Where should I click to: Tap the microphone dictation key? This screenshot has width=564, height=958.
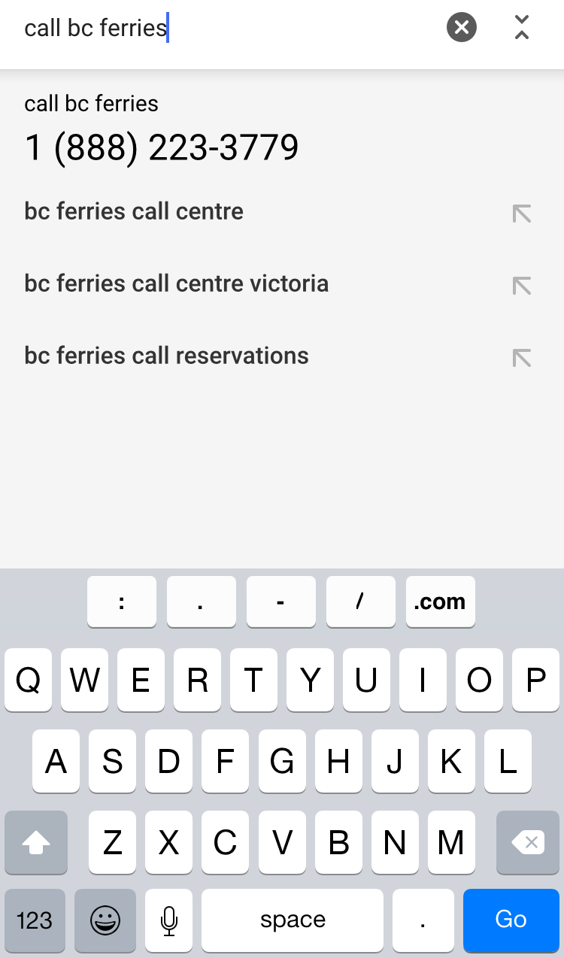169,920
